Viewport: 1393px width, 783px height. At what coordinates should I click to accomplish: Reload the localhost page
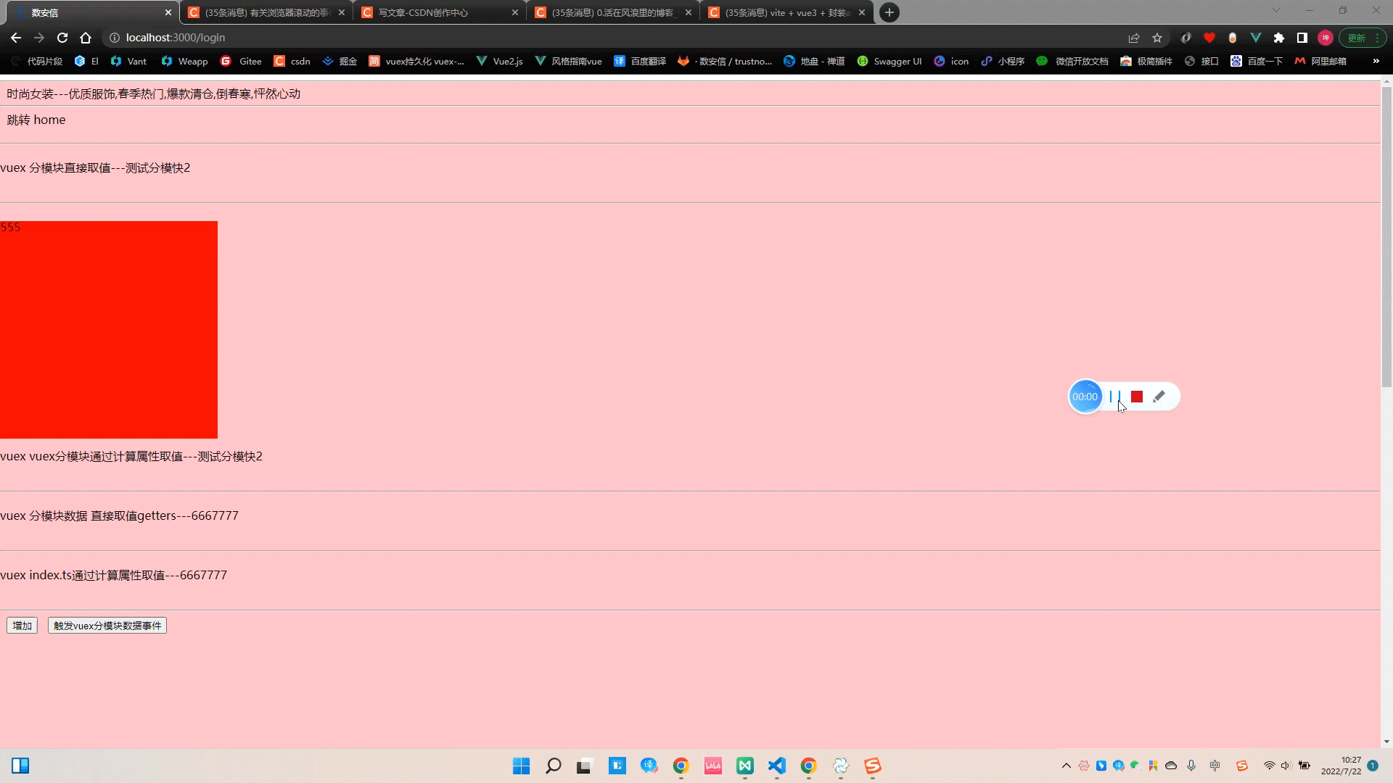pyautogui.click(x=62, y=38)
